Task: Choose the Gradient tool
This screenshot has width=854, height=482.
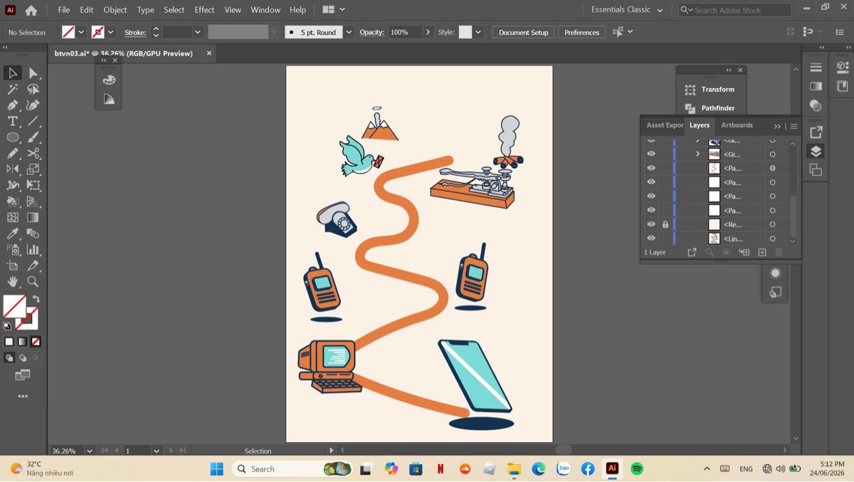Action: [33, 218]
